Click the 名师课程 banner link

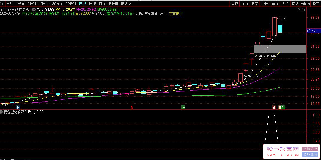pyautogui.click(x=310, y=155)
